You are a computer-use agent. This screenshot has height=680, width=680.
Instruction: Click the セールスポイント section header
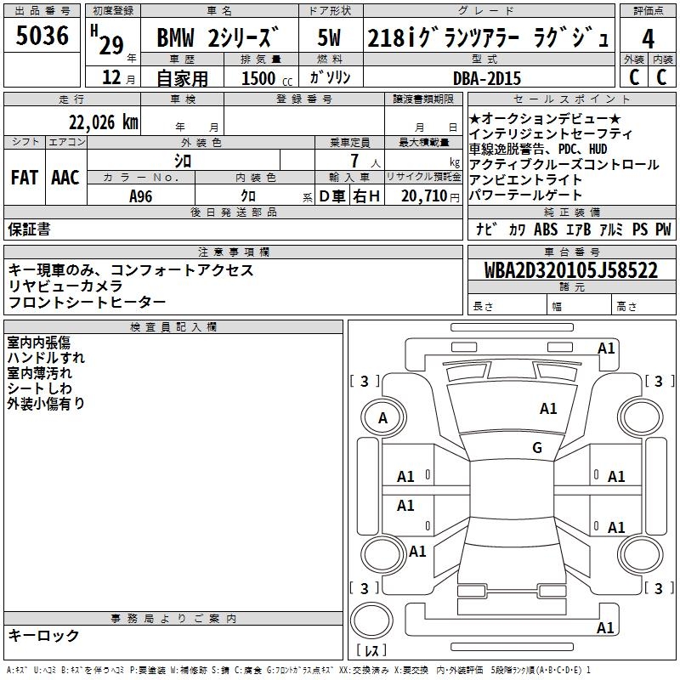(x=572, y=99)
